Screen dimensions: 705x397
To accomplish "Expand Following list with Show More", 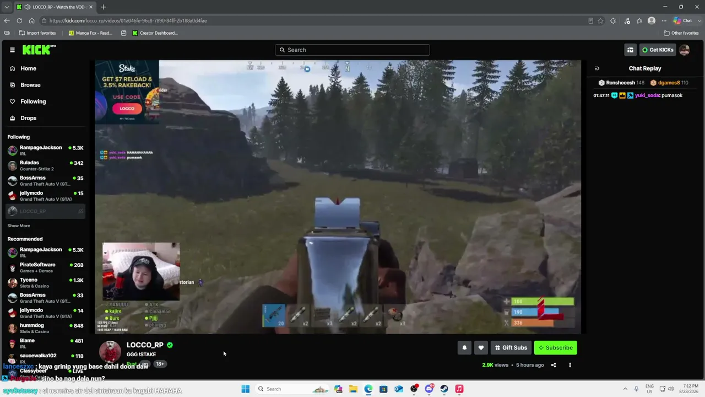I will 19,226.
